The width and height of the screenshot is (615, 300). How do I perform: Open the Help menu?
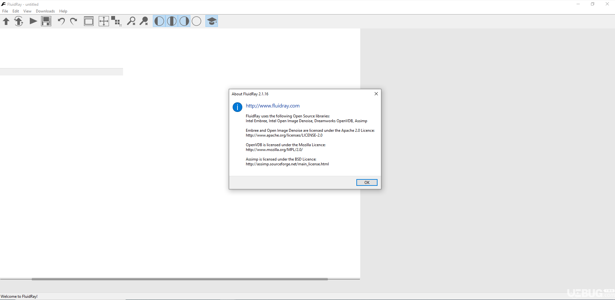tap(63, 11)
